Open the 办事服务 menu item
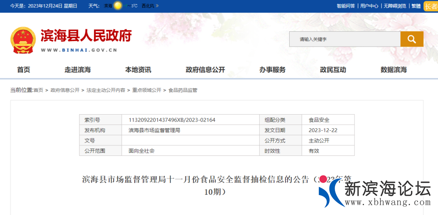The image size is (438, 215). 273,70
